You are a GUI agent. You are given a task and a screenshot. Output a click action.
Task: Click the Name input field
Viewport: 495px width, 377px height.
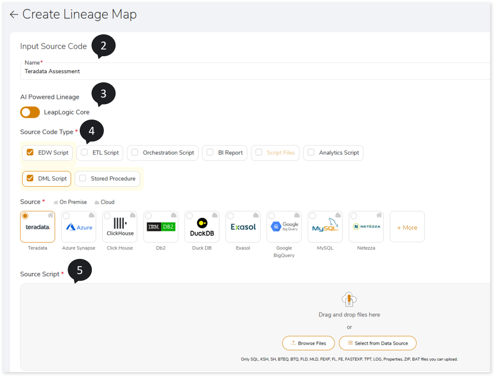point(242,71)
